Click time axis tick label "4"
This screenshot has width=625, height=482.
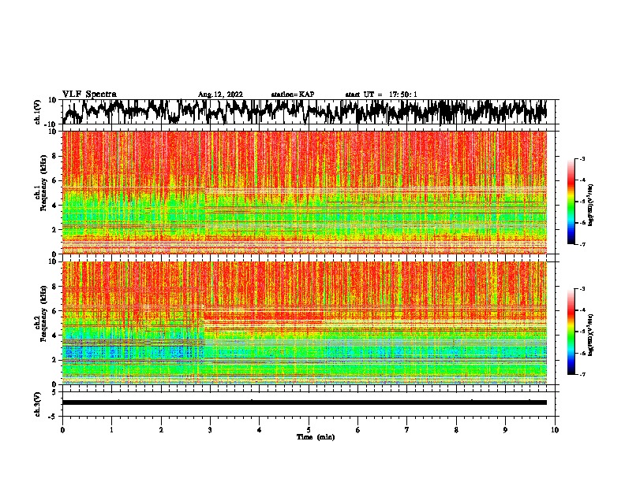260,430
